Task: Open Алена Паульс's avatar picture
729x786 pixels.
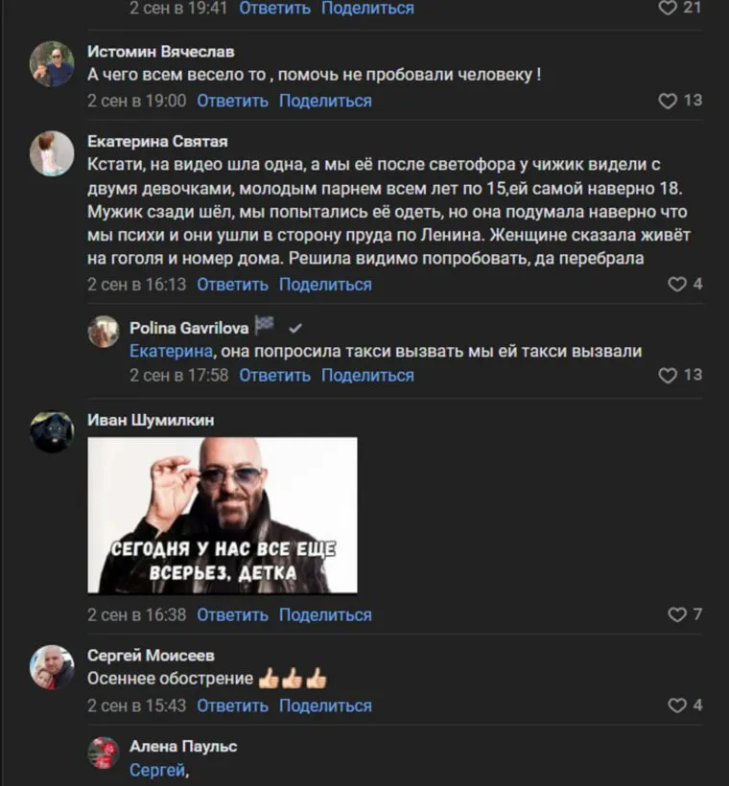Action: pos(104,752)
